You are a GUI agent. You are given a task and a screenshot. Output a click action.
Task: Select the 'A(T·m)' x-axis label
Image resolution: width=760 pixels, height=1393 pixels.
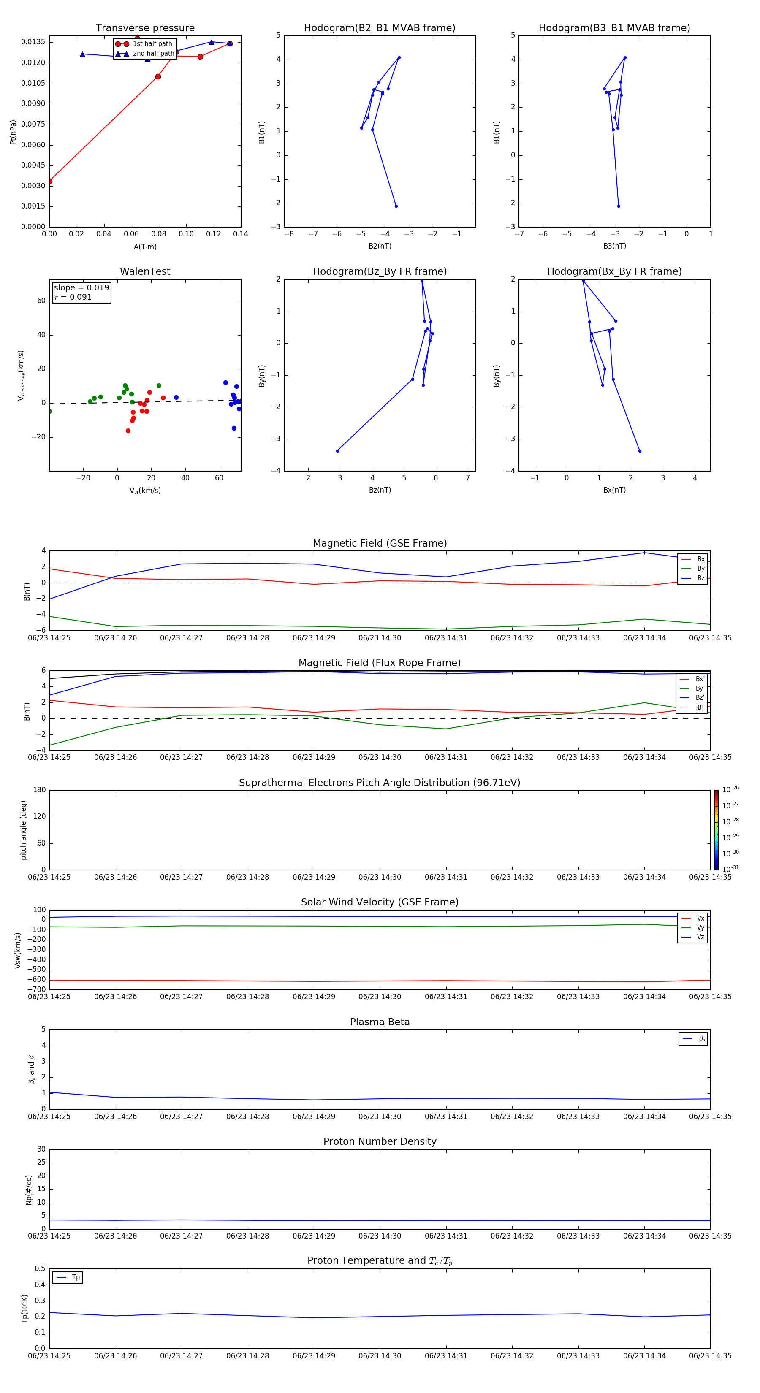pyautogui.click(x=145, y=247)
